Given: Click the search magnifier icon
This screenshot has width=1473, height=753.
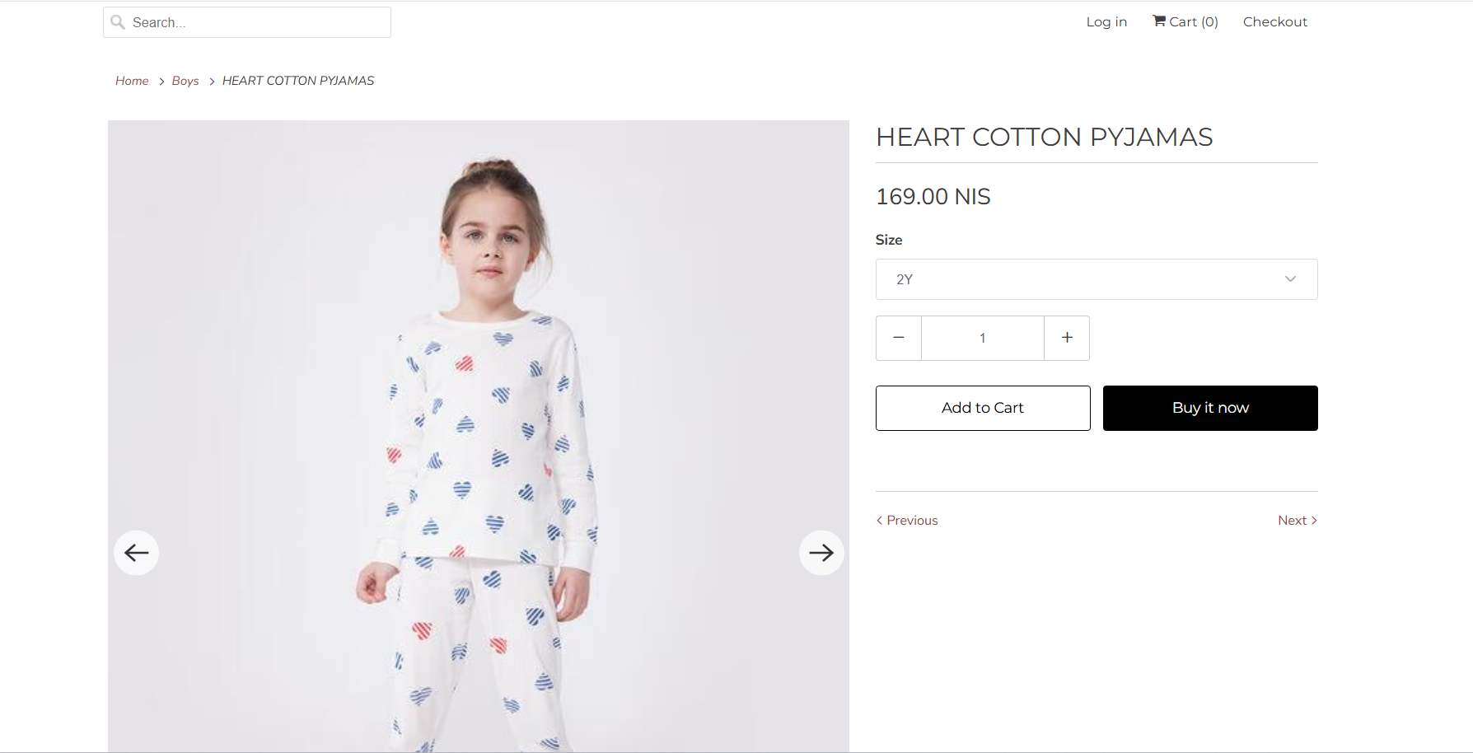Looking at the screenshot, I should tap(118, 22).
